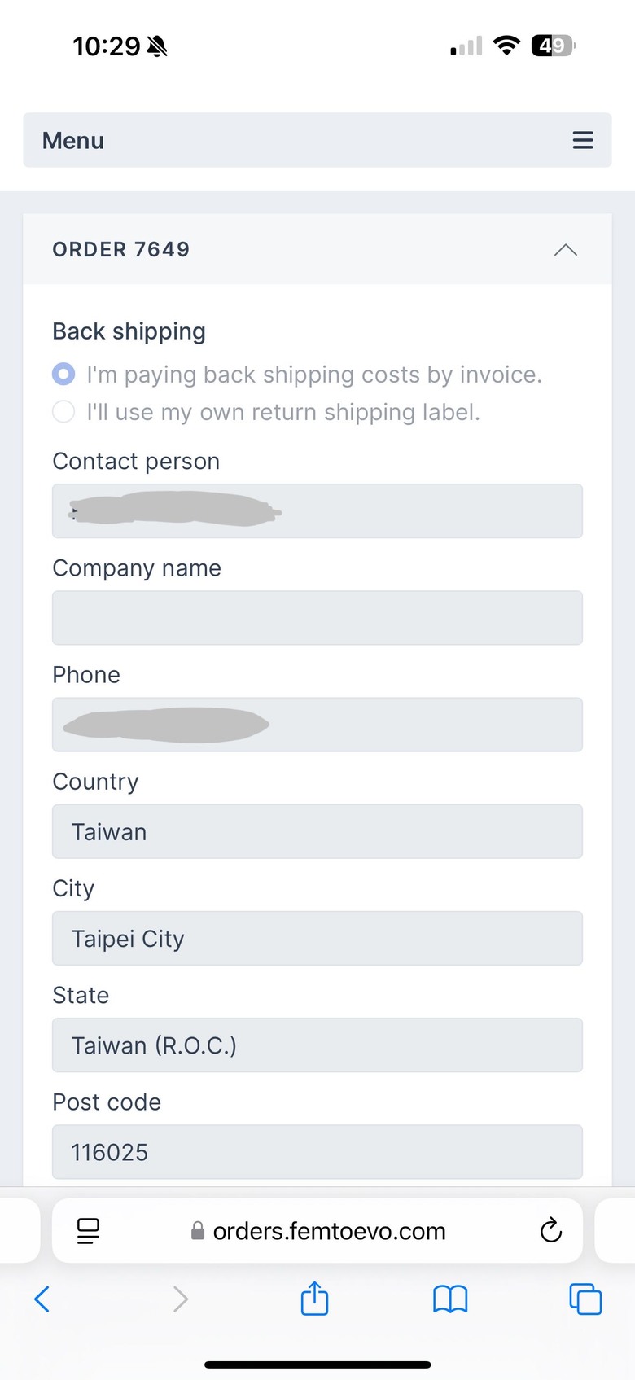Image resolution: width=635 pixels, height=1380 pixels.
Task: Open the Country field showing Taiwan
Action: point(317,831)
